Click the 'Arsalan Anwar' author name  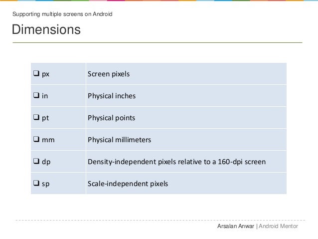point(236,226)
